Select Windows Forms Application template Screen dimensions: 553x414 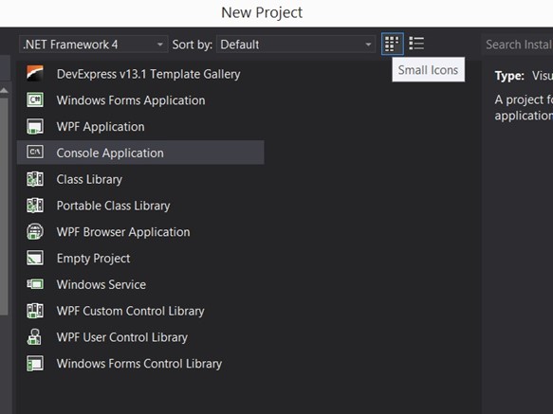coord(131,100)
